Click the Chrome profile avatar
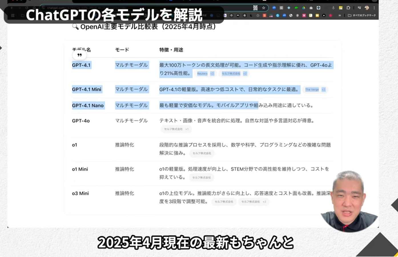 pos(367,8)
